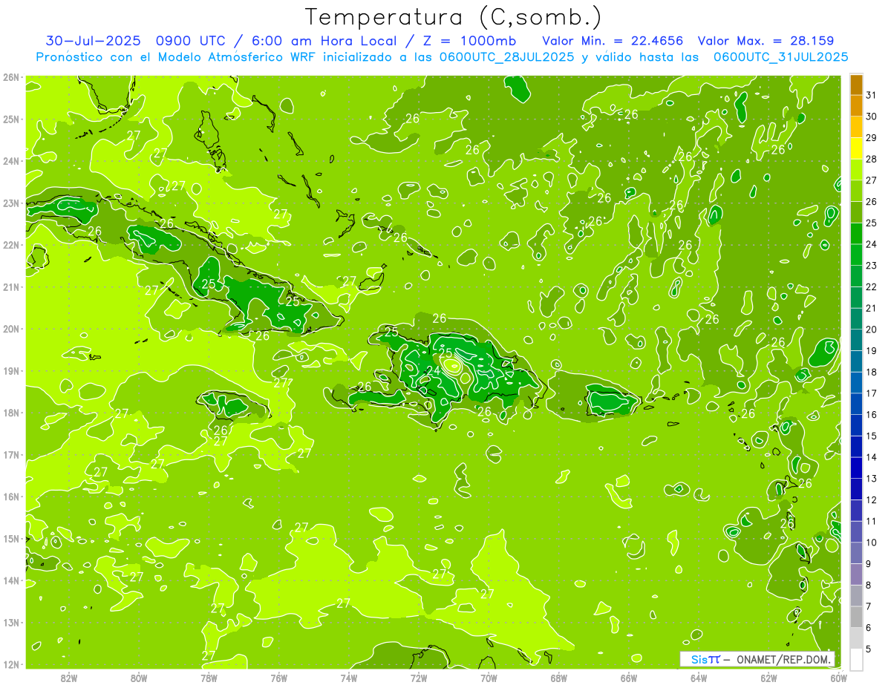891x688 pixels.
Task: Pick the legend swatch between 26 and 27
Action: [x=856, y=191]
